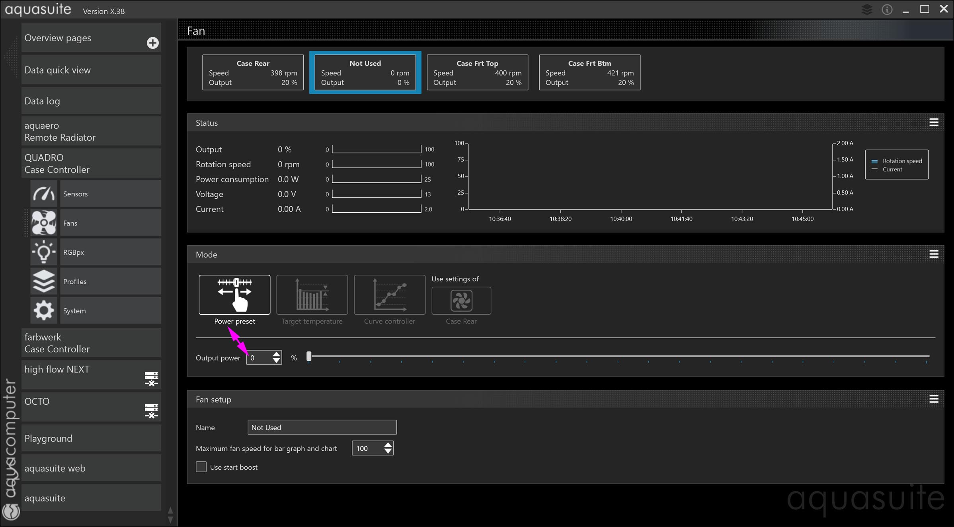This screenshot has height=527, width=954.
Task: Select the Case Frt Top fan tab
Action: tap(477, 72)
